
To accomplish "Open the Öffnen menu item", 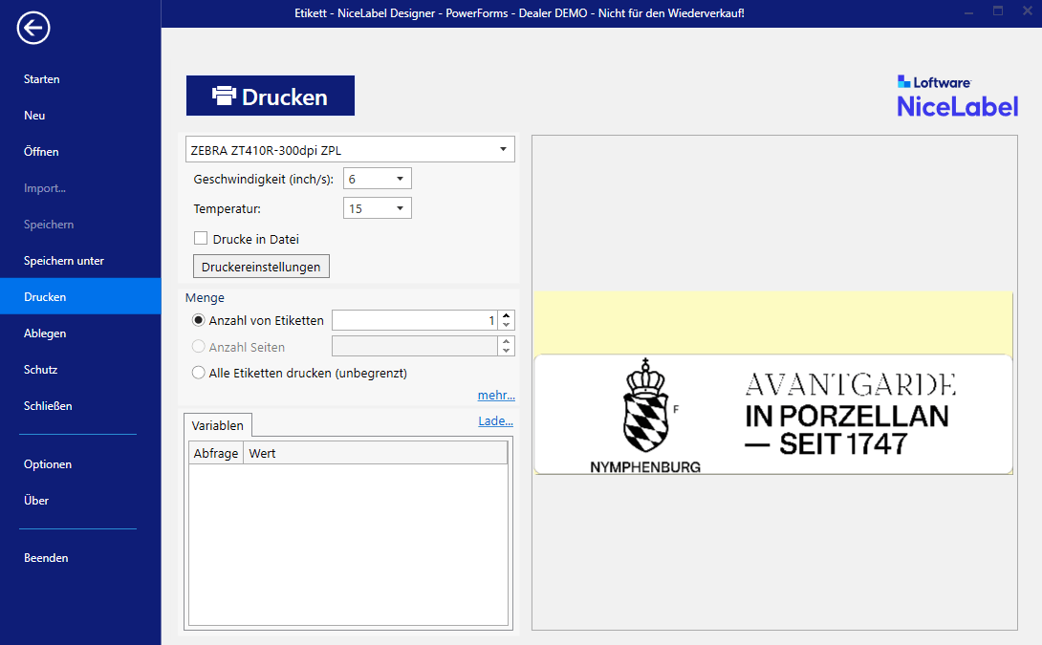I will [x=41, y=151].
